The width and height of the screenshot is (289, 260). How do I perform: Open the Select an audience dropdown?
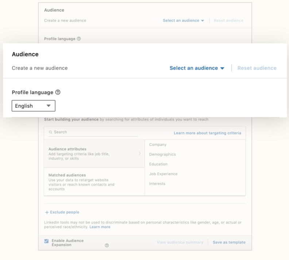click(197, 68)
